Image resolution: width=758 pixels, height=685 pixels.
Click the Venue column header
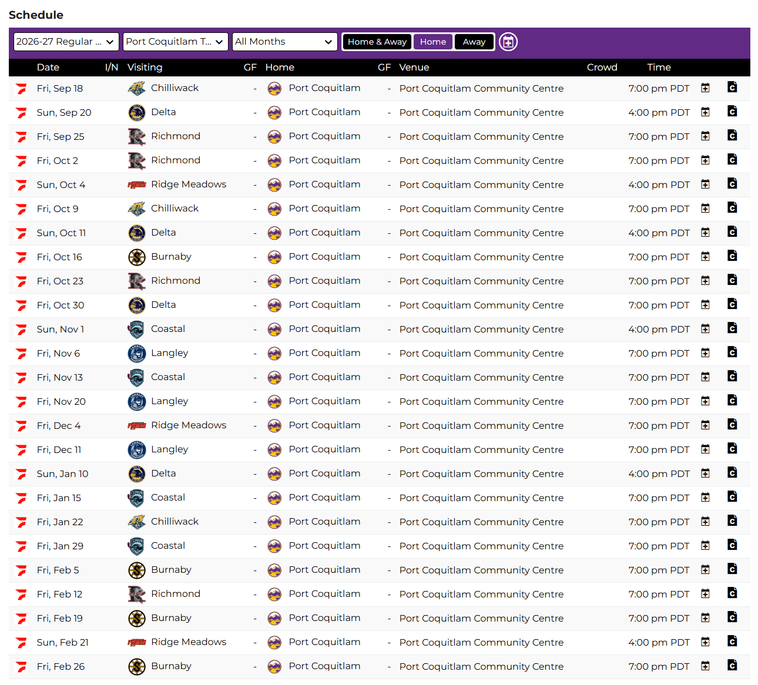(414, 68)
